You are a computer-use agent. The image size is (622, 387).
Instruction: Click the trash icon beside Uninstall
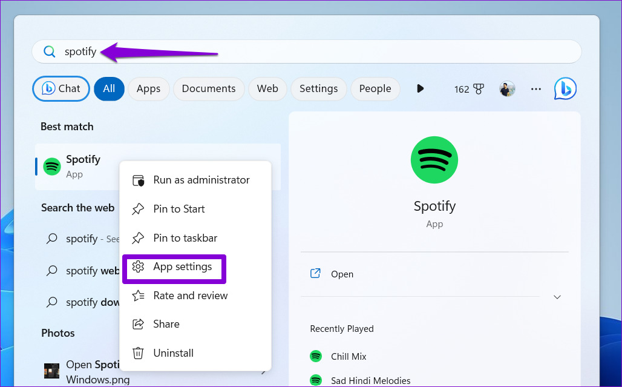[138, 353]
